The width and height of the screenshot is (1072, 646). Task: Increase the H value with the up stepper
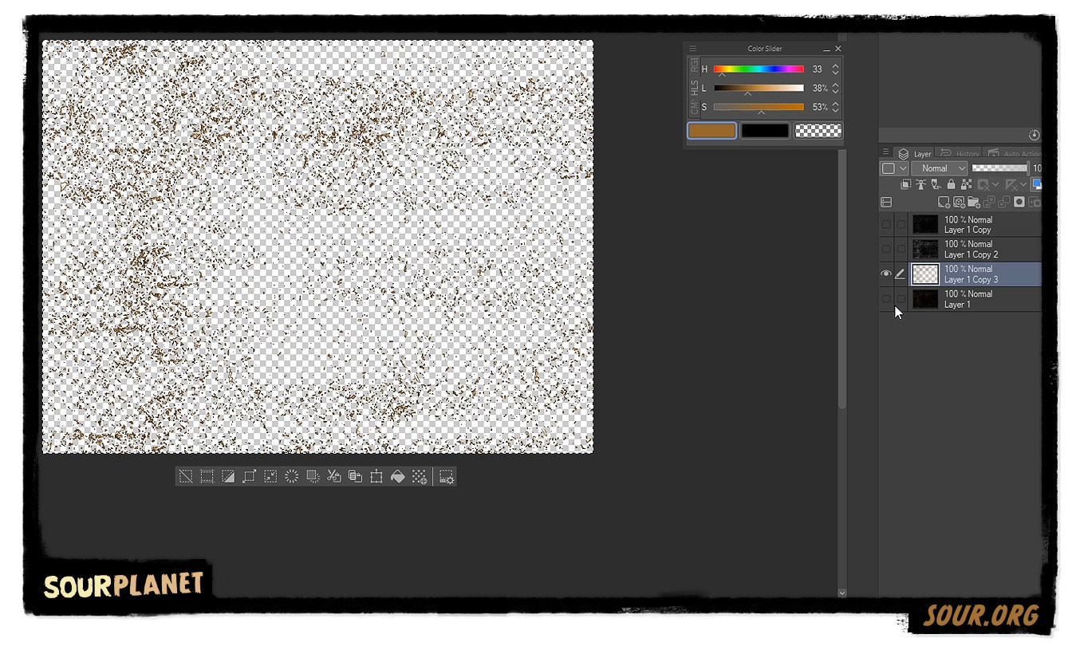tap(835, 66)
